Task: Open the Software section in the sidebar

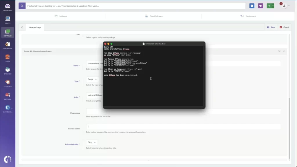Action: pyautogui.click(x=8, y=32)
